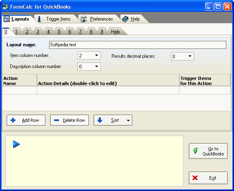Minimize the FormCalc window

(209, 7)
